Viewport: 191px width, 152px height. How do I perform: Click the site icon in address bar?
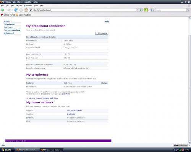pos(31,10)
